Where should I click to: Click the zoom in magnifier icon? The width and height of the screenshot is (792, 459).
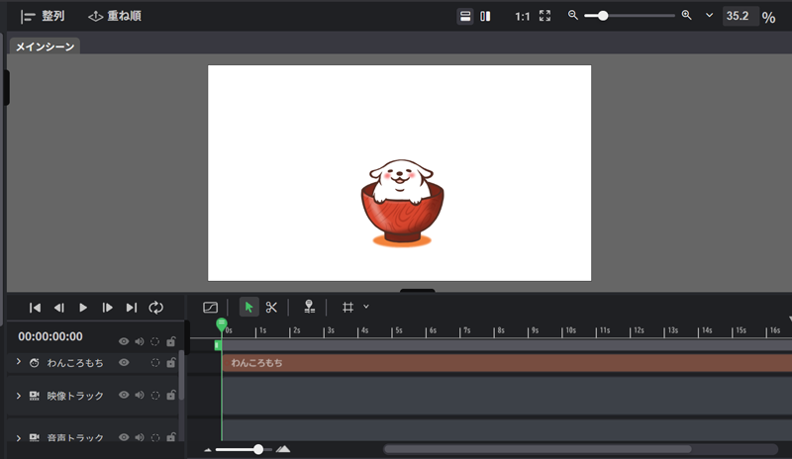pos(686,16)
